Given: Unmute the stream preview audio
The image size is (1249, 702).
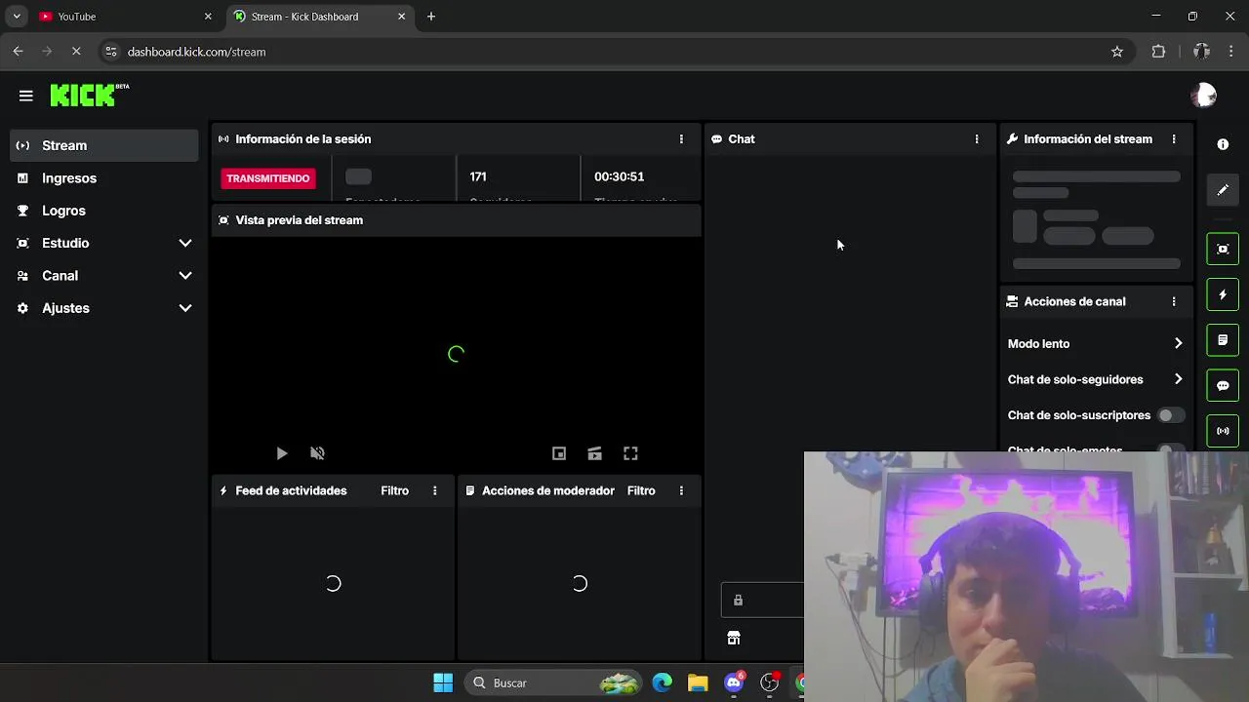Looking at the screenshot, I should pyautogui.click(x=317, y=453).
